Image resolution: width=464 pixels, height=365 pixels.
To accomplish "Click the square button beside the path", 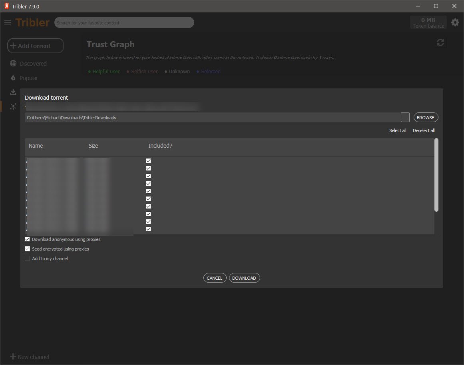I will click(x=405, y=117).
